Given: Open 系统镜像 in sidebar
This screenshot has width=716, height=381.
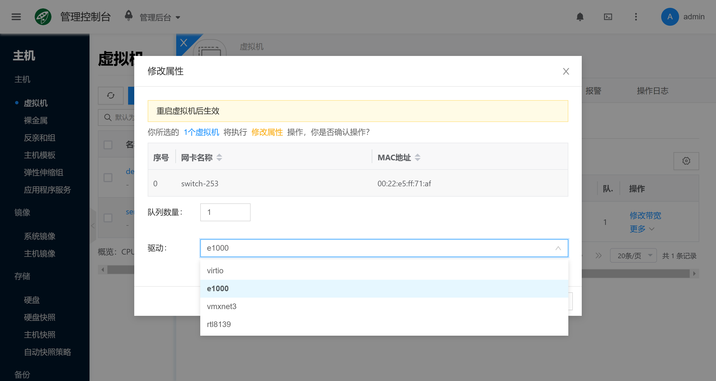Looking at the screenshot, I should (x=40, y=236).
